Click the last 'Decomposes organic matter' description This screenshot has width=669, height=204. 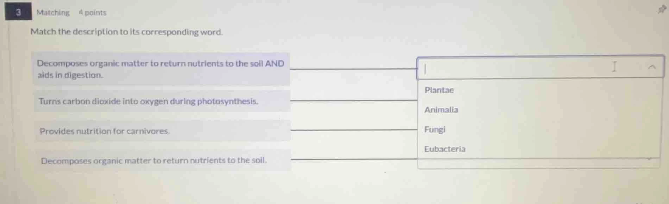click(x=162, y=161)
